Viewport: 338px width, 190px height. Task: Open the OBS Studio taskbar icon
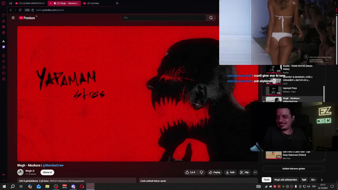[56, 187]
